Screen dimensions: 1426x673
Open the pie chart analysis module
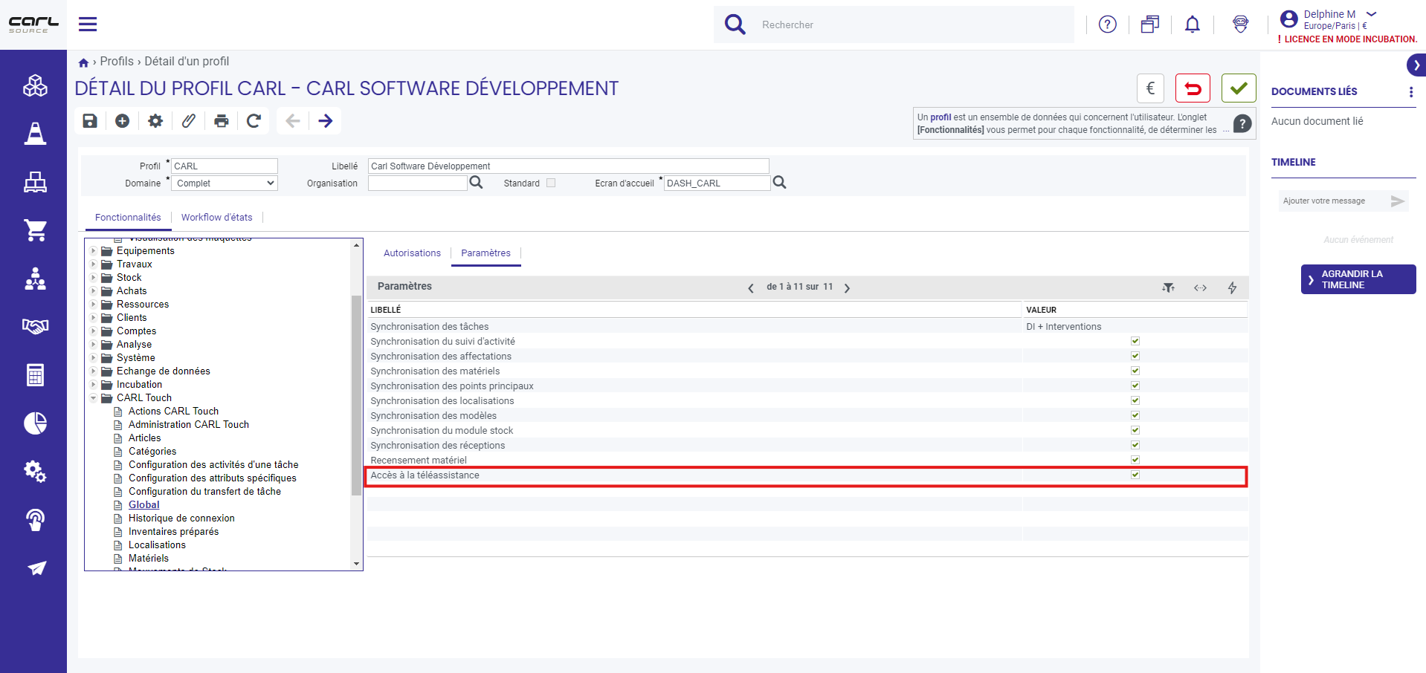click(35, 423)
